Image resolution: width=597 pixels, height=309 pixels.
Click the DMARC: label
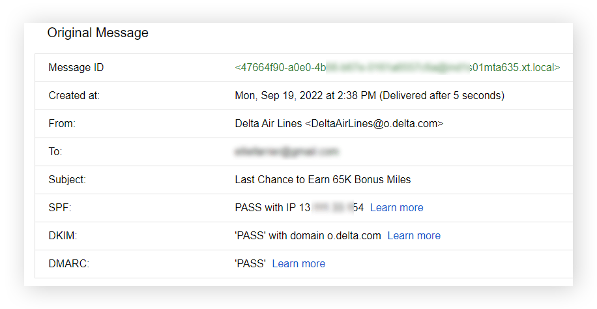click(69, 263)
